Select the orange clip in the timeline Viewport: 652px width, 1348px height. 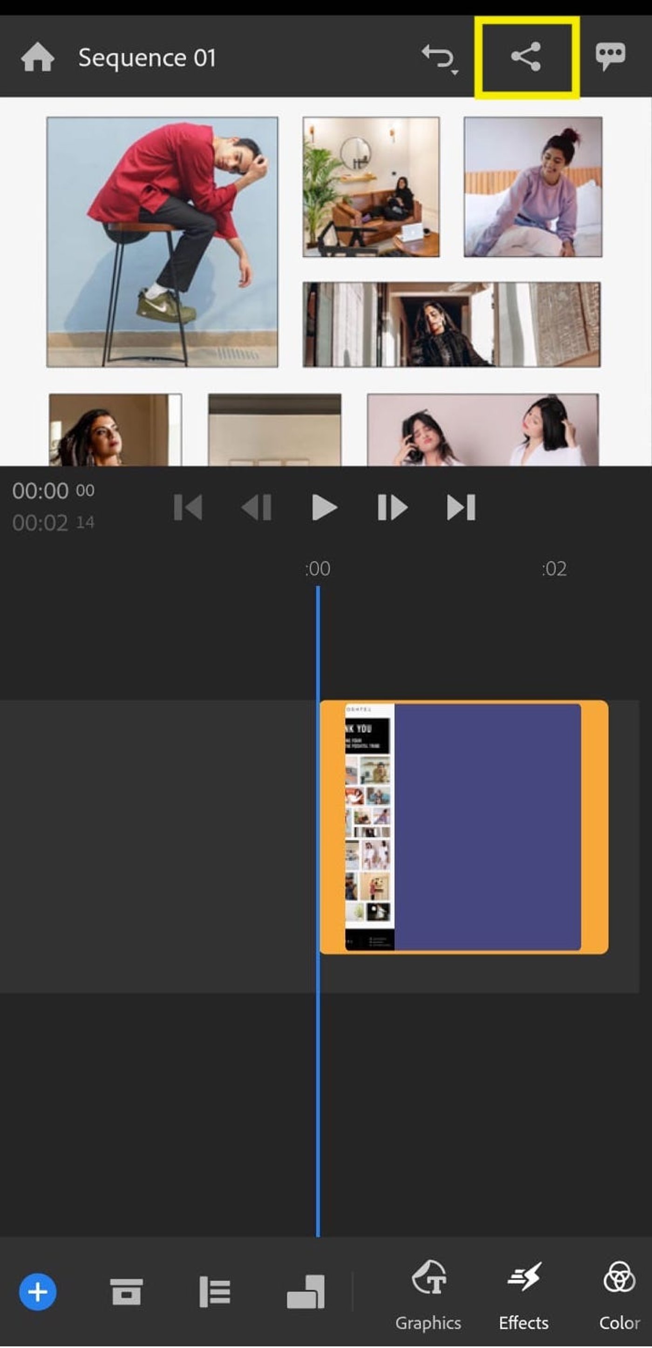(x=464, y=827)
